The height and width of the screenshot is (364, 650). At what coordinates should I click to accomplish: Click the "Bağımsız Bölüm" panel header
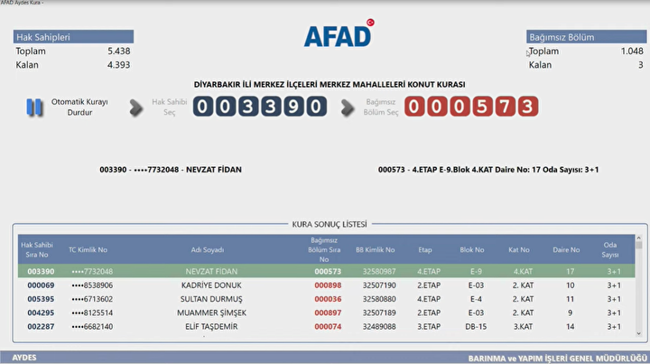(x=587, y=37)
